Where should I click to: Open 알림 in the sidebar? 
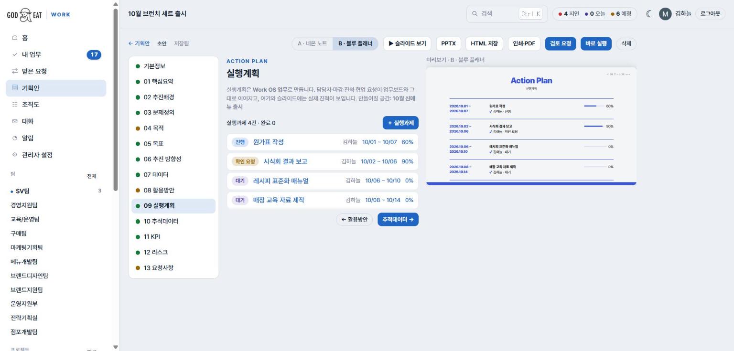(56, 138)
